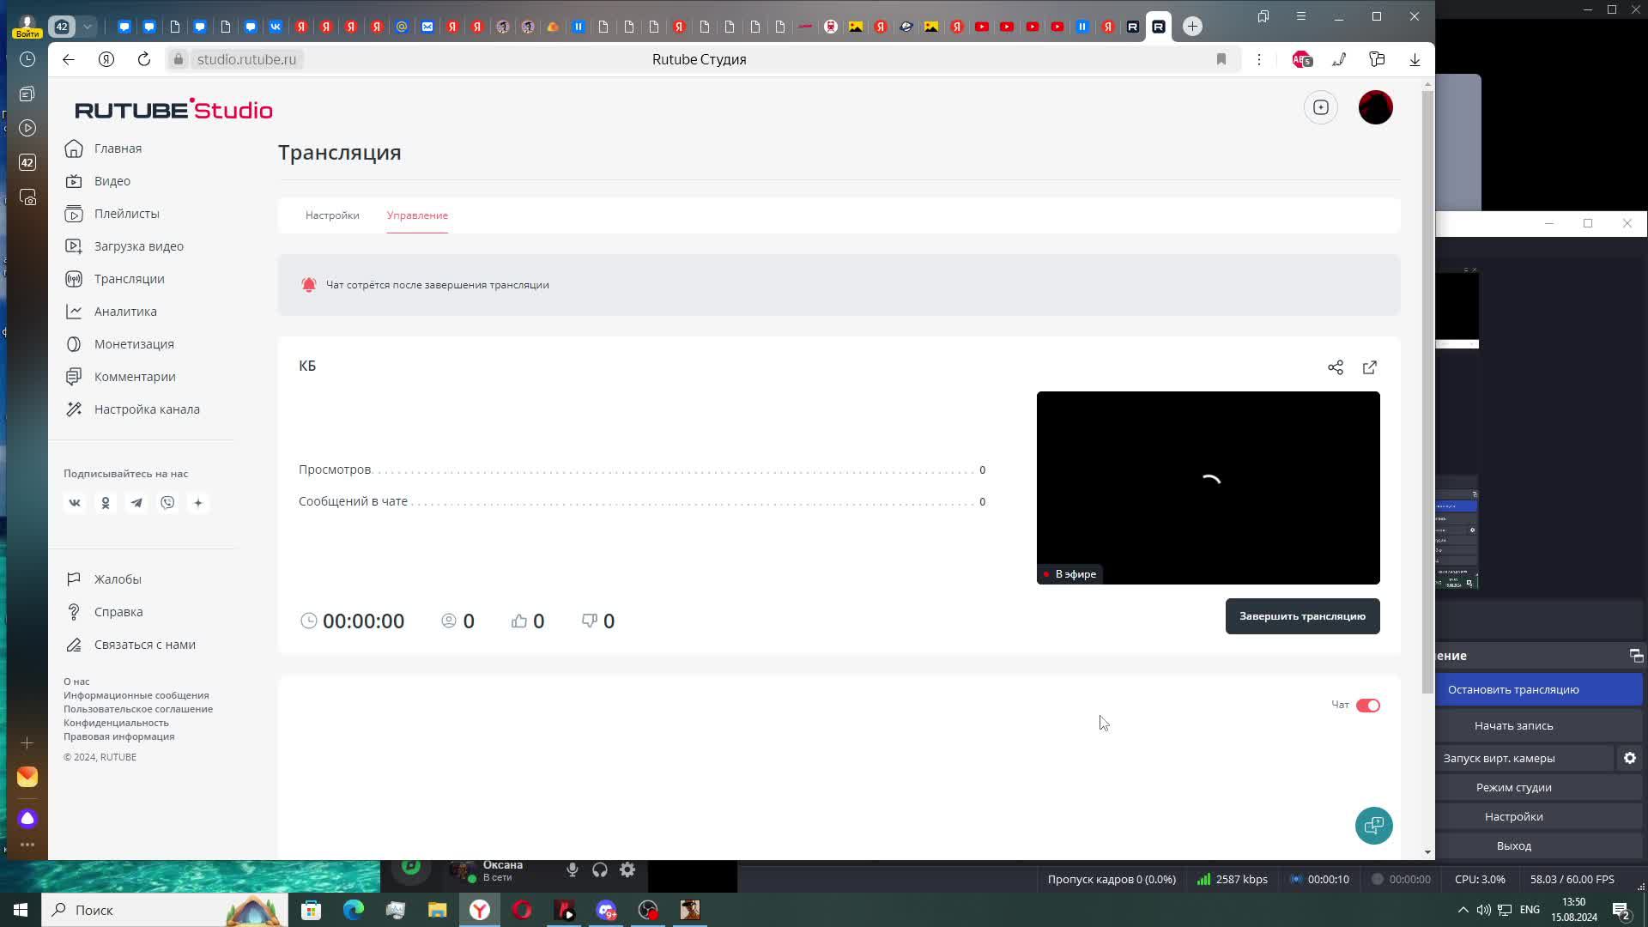
Task: Click the add video icon in the header
Action: click(x=1321, y=107)
